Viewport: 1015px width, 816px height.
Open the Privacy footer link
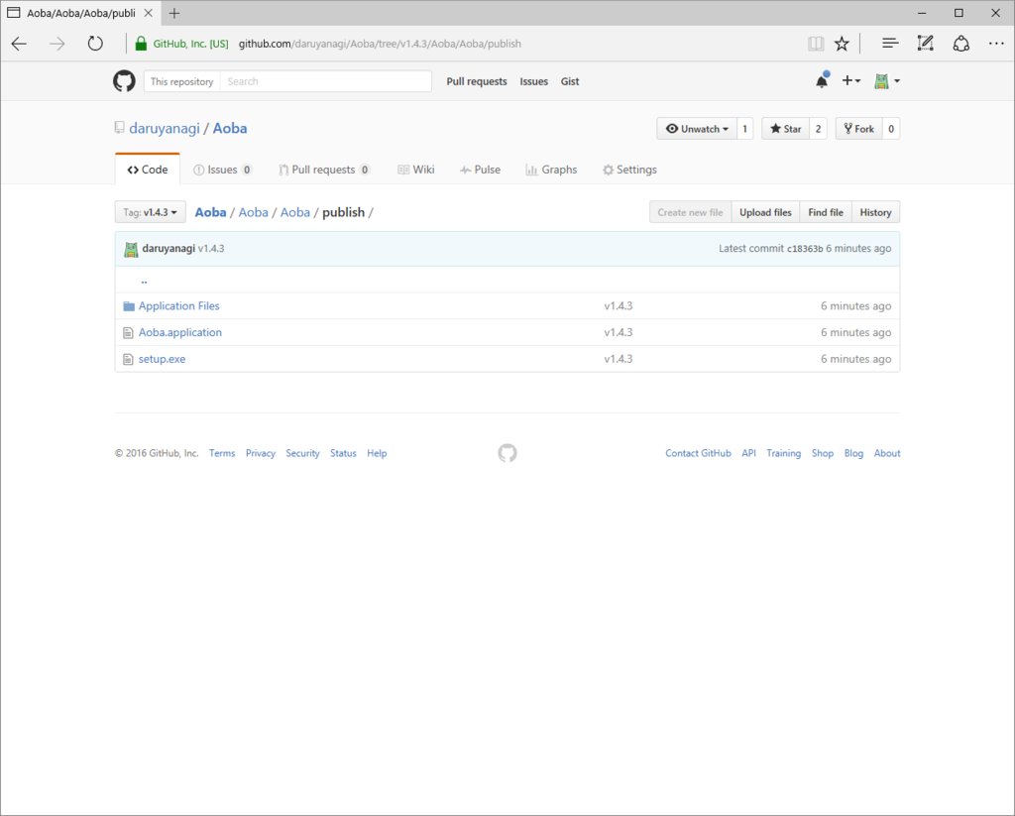point(261,453)
